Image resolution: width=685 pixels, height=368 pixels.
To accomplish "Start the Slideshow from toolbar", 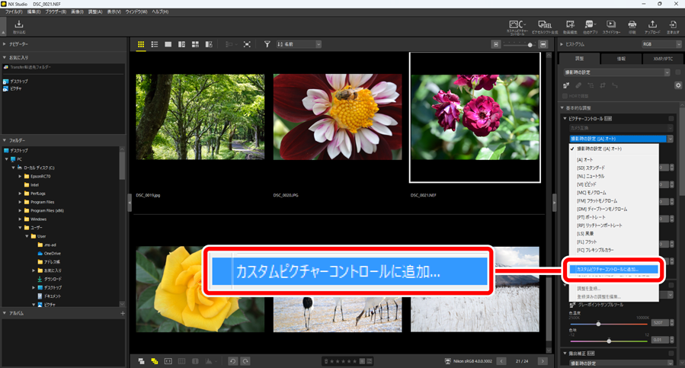I will 611,27.
